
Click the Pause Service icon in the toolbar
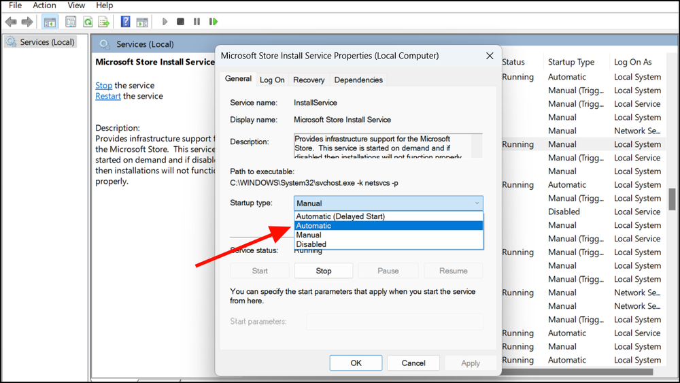point(197,22)
